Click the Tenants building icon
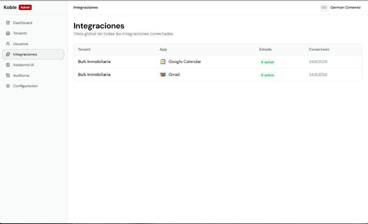368x224 pixels. click(8, 33)
